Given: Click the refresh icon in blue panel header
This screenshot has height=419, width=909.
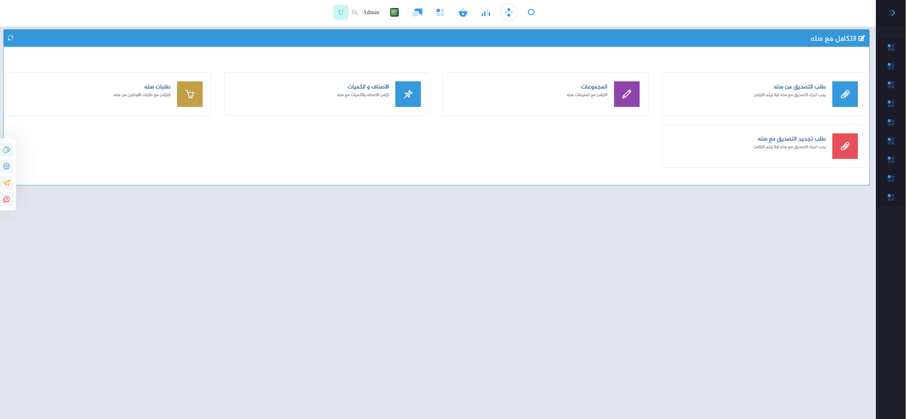Looking at the screenshot, I should pos(10,38).
